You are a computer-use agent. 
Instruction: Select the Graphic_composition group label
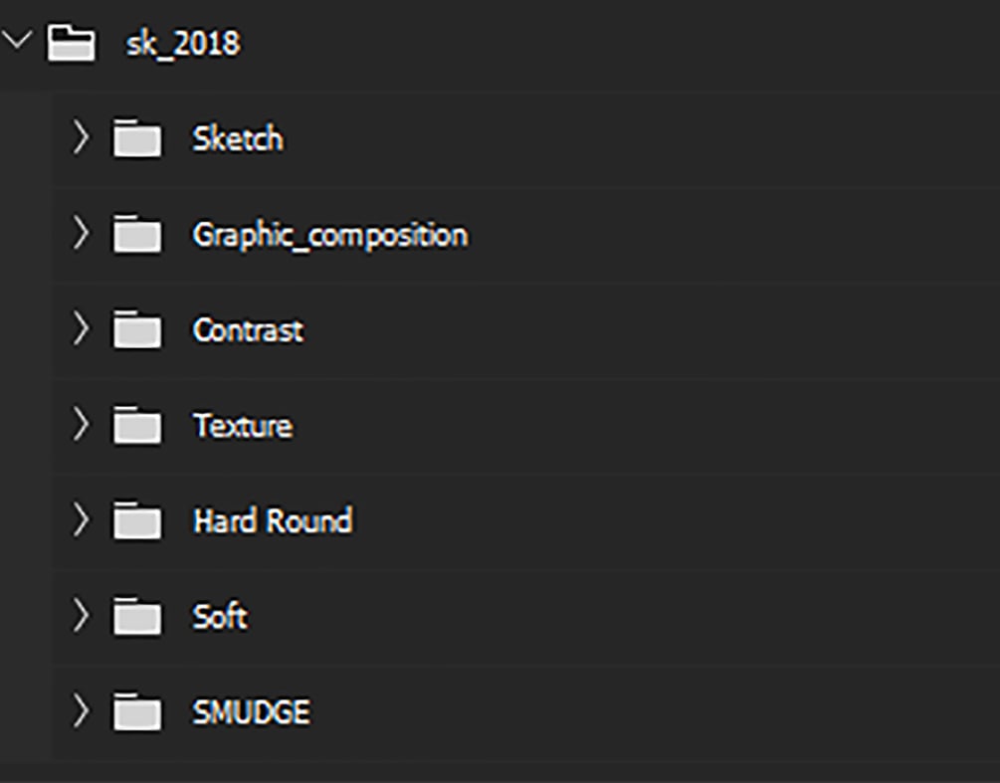tap(330, 235)
